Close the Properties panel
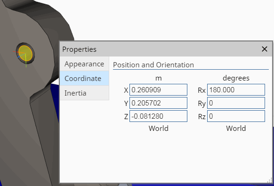 click(265, 49)
